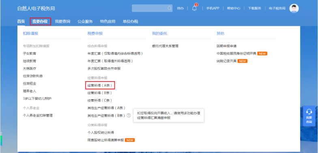This screenshot has width=318, height=153.
Task: Click the 扣除填报 section heading
Action: point(30,34)
